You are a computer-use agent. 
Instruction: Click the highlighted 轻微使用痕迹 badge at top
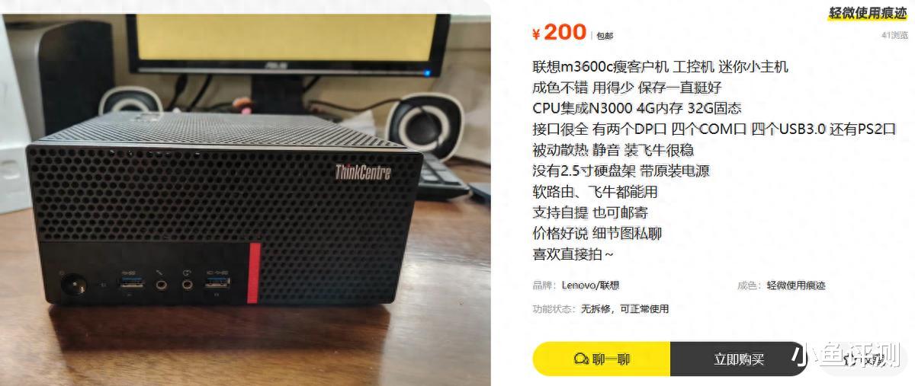(x=868, y=13)
